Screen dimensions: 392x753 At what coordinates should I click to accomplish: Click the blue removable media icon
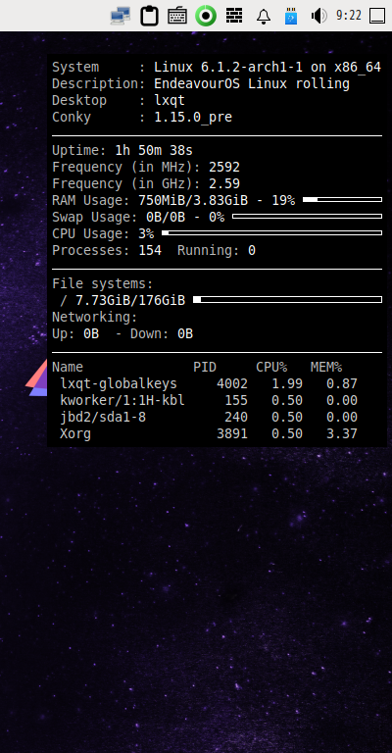[291, 16]
